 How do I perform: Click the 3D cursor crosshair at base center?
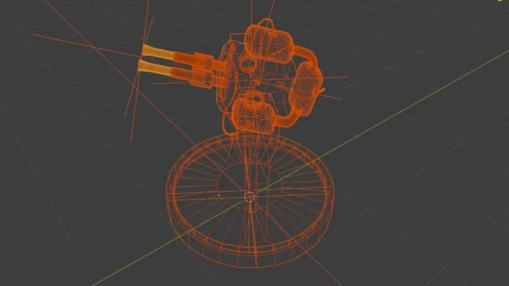click(x=250, y=197)
